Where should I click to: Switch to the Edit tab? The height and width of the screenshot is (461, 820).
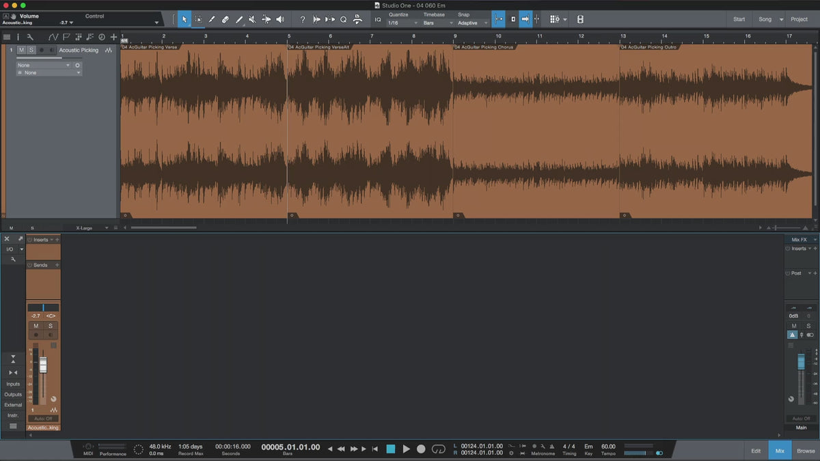click(x=756, y=451)
